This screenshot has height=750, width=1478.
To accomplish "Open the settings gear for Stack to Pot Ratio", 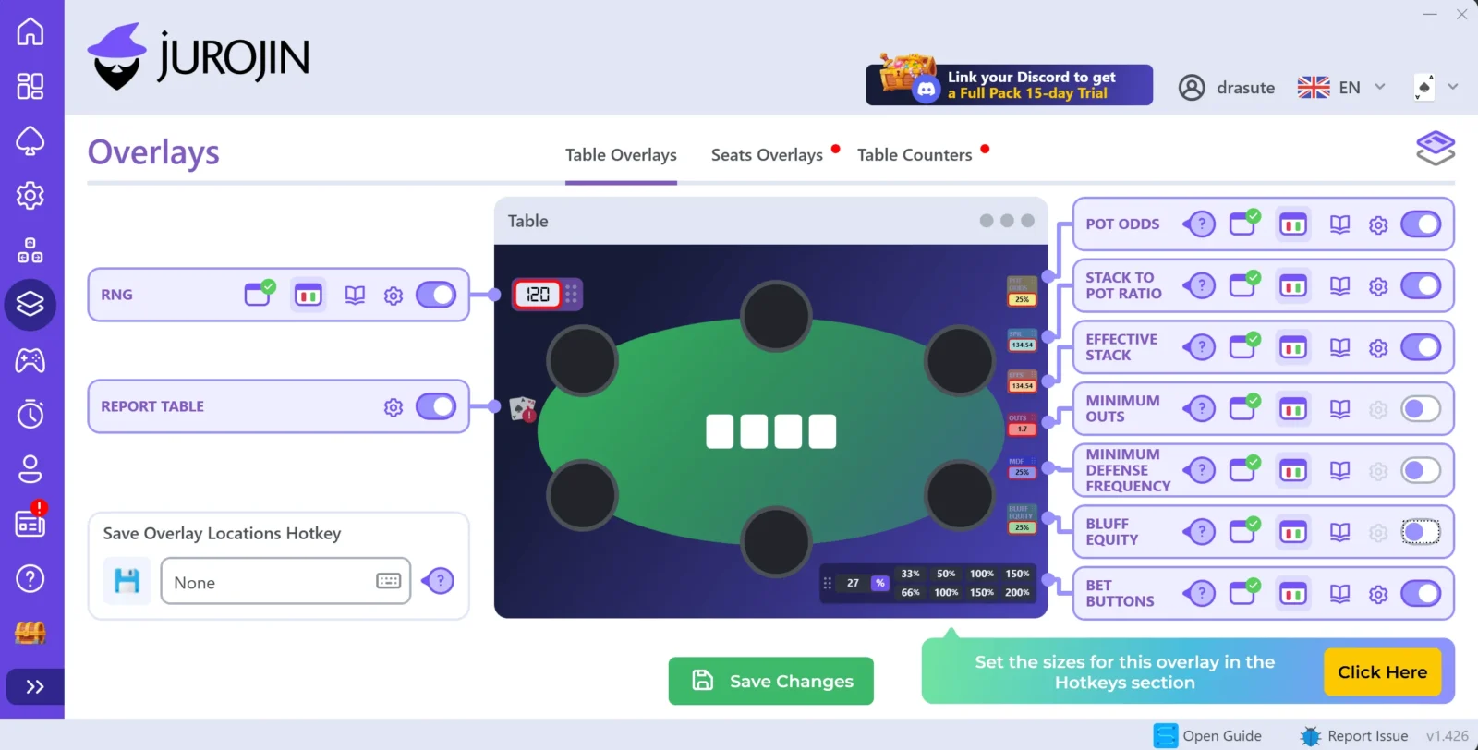I will click(x=1378, y=286).
